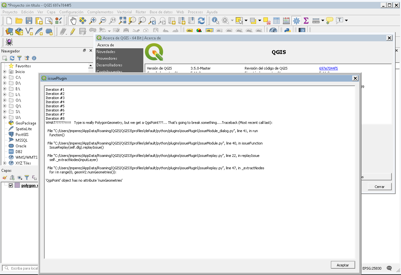Click the EPSG:25830 CRS button
401x275 pixels.
[x=371, y=268]
